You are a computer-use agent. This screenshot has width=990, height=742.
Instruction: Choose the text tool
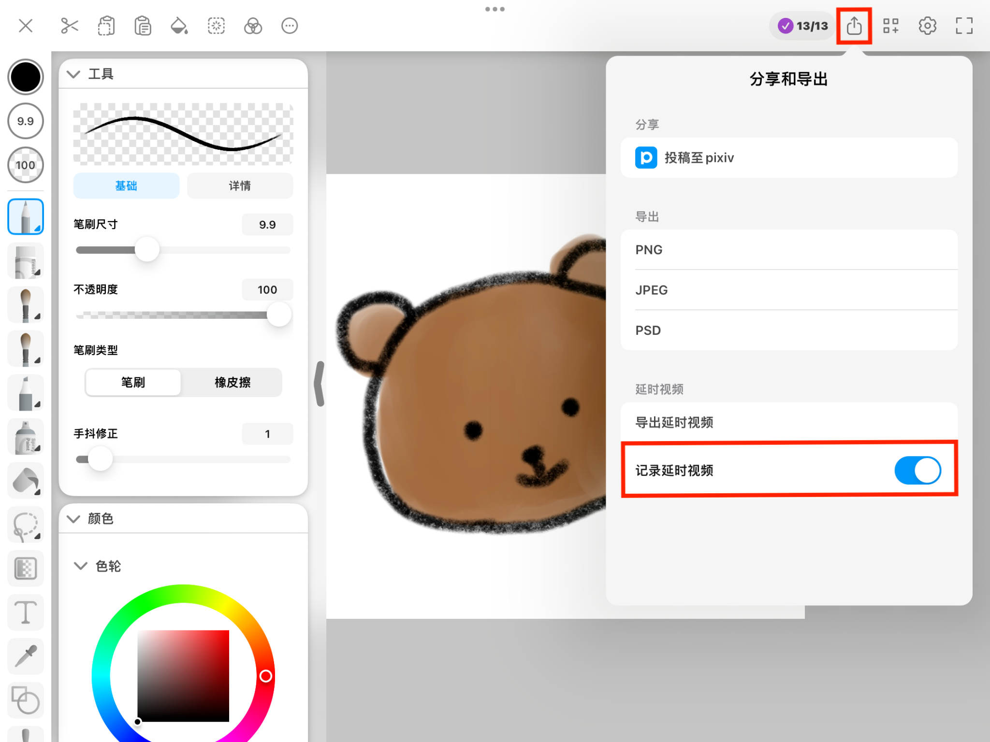[x=26, y=613]
